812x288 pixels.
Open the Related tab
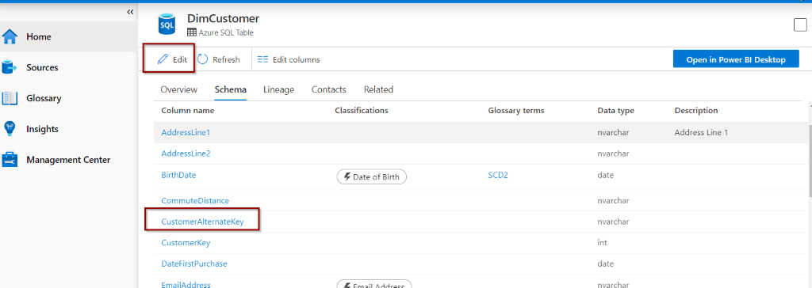coord(378,89)
